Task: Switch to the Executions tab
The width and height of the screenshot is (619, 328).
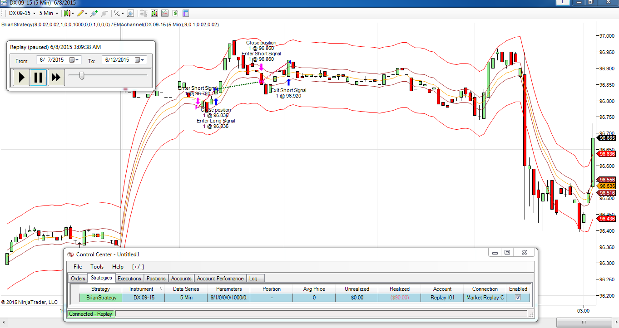Action: [129, 279]
